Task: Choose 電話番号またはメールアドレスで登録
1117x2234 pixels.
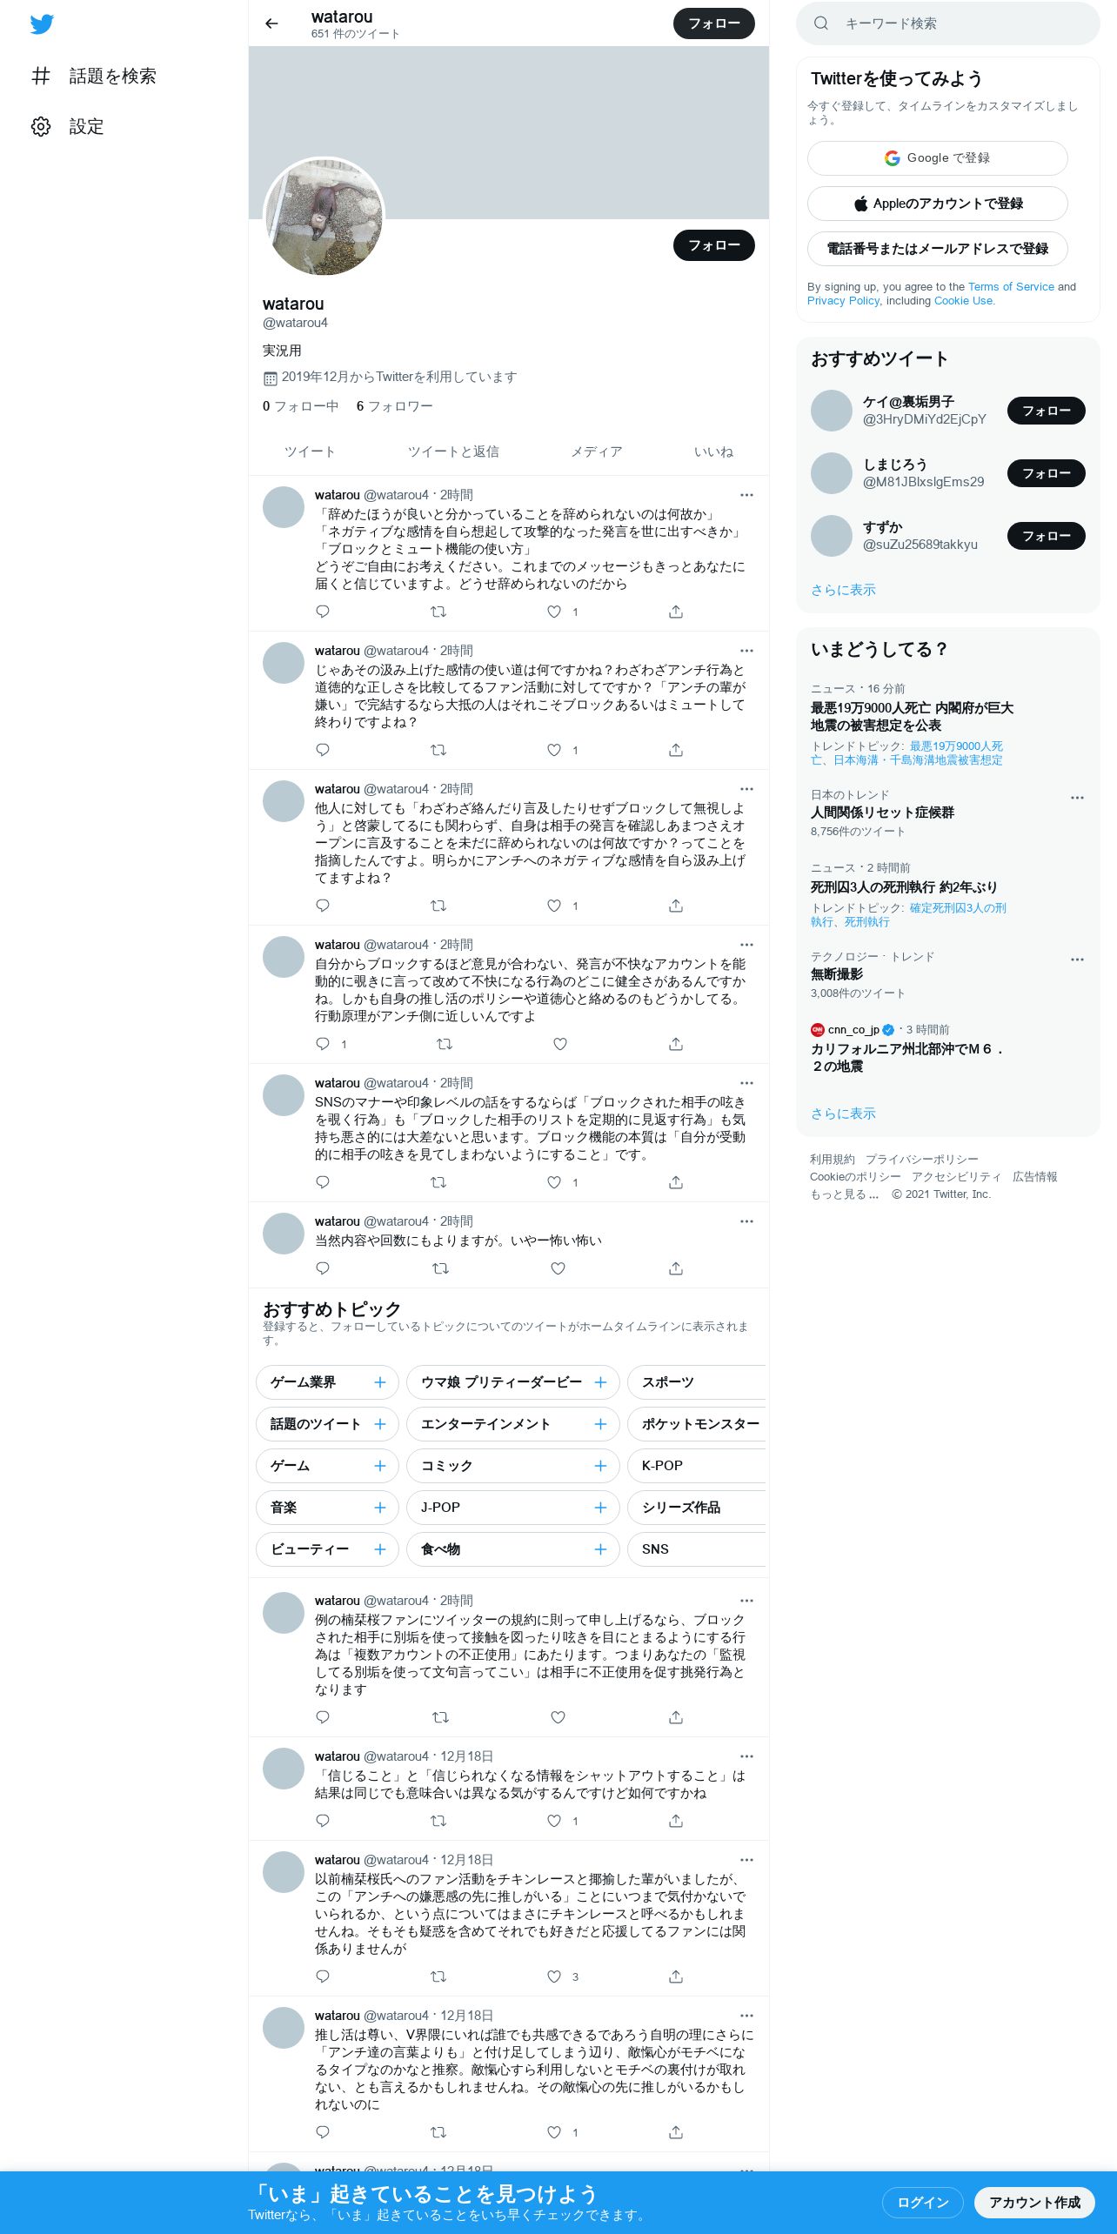Action: pyautogui.click(x=937, y=249)
